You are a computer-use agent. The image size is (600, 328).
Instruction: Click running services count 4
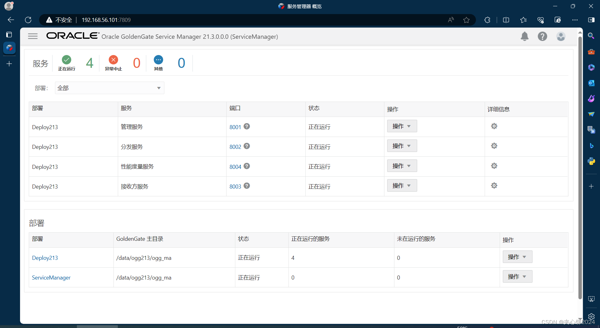[x=90, y=63]
